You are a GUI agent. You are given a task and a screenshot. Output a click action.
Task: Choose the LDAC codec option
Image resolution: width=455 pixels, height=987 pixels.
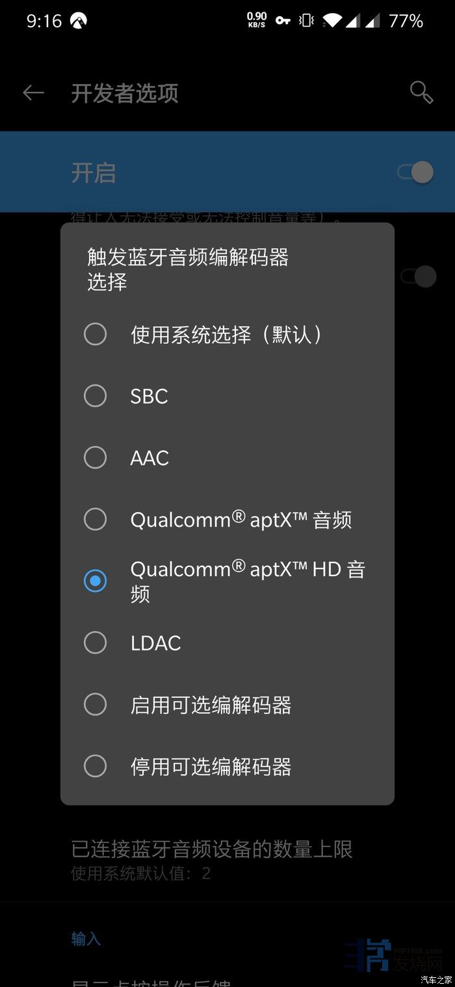click(96, 643)
